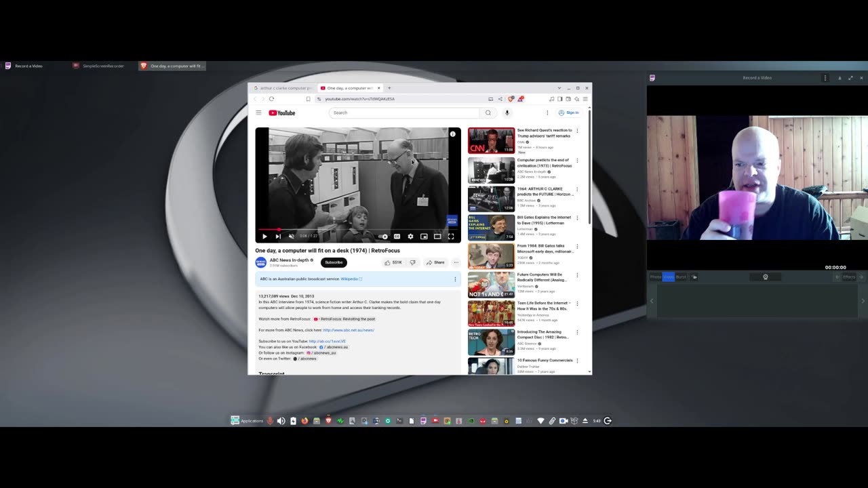Click the Sign in button

click(x=569, y=113)
